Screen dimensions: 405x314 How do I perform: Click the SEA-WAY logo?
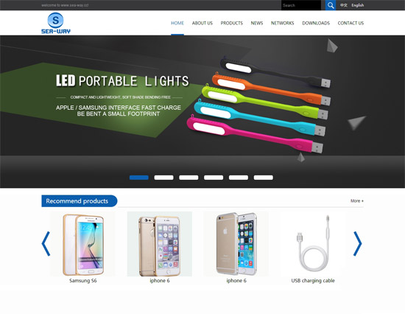point(56,23)
